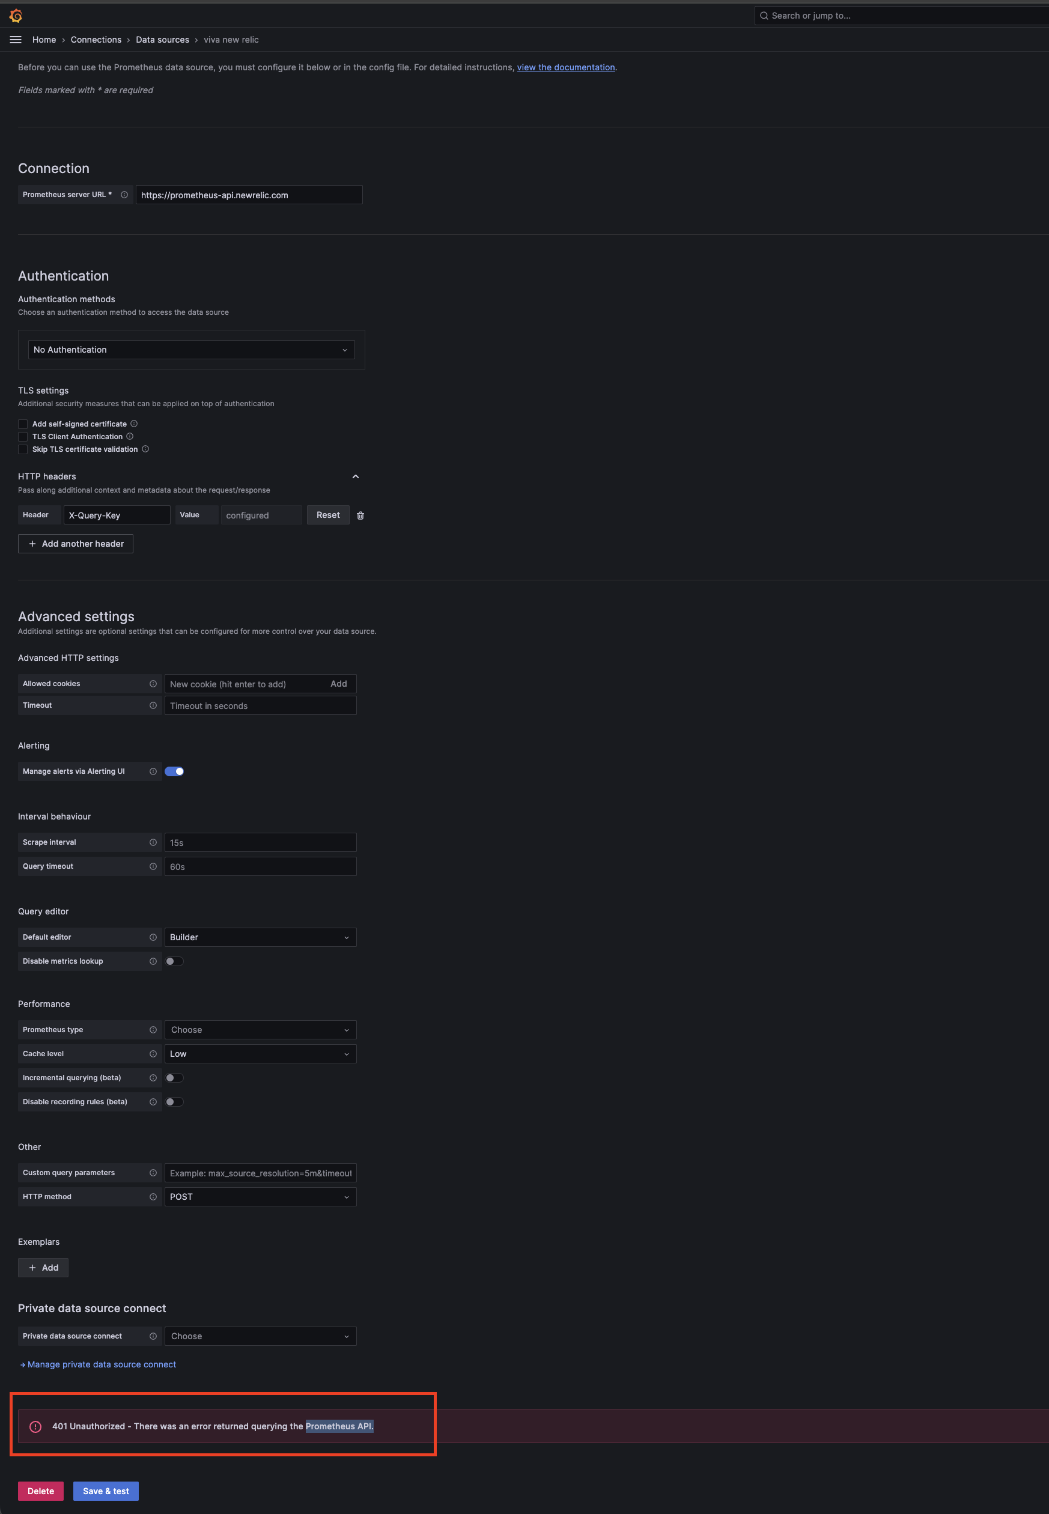Click info icon for Allowed cookies

coord(153,684)
